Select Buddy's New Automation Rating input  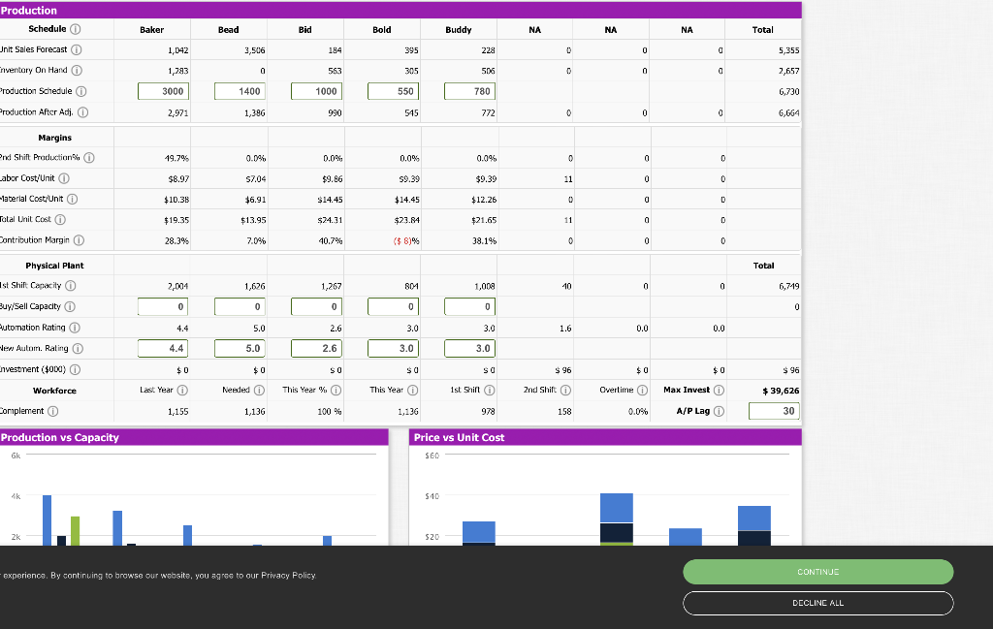click(x=468, y=348)
